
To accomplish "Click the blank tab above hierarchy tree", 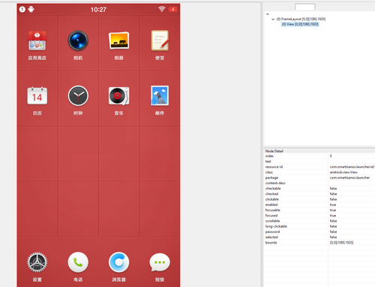I will (305, 7).
